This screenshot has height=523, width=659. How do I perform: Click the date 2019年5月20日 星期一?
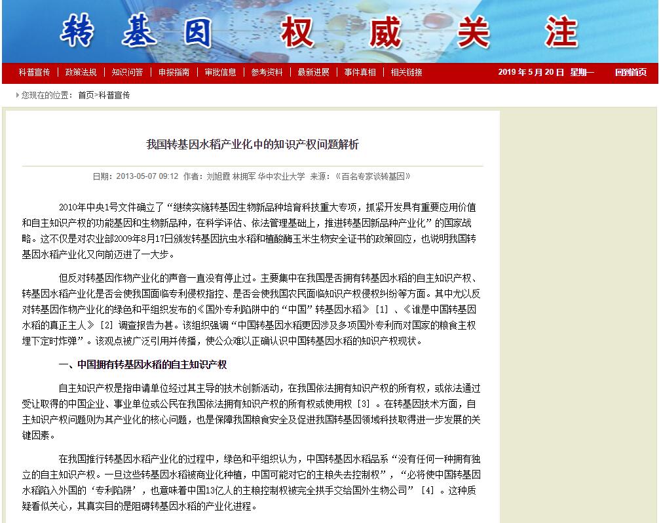click(546, 72)
